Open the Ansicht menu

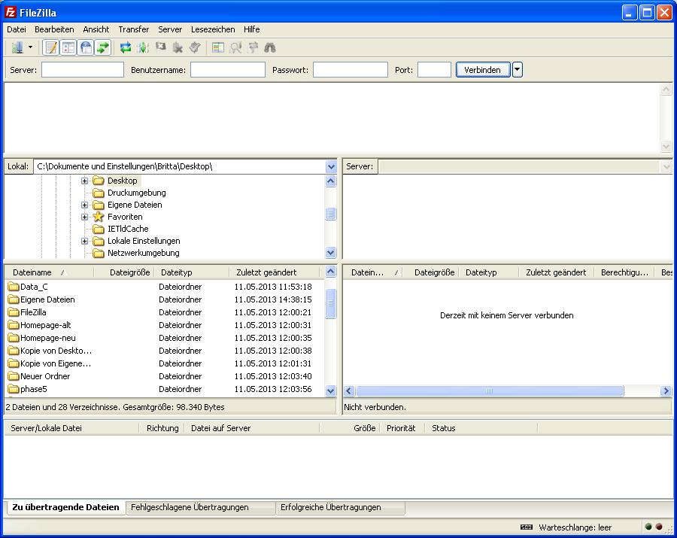pos(96,29)
